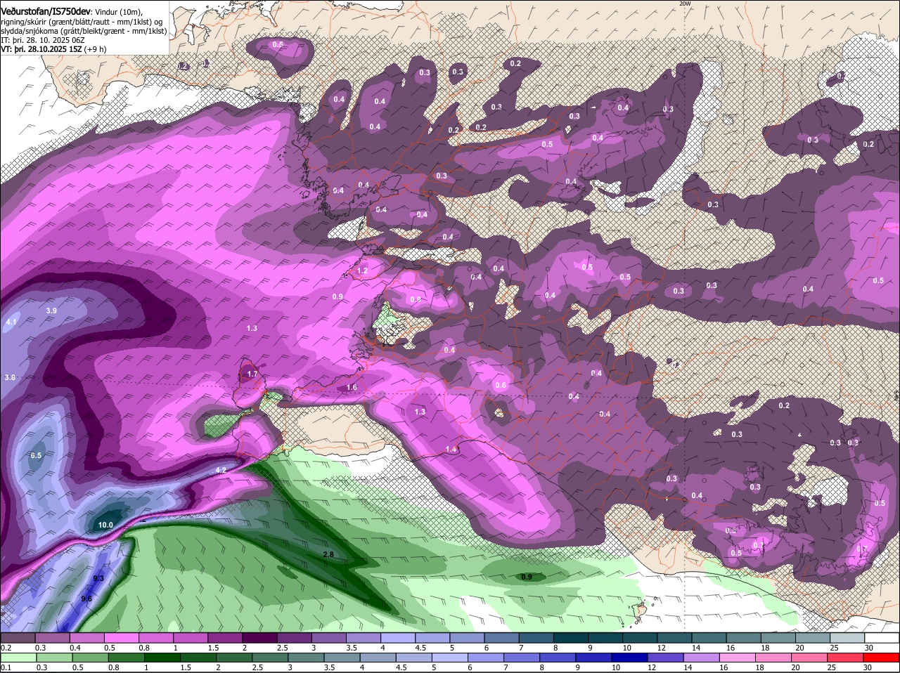Click the '9.3' value on the map
Viewport: 900px width, 673px height.
(98, 578)
